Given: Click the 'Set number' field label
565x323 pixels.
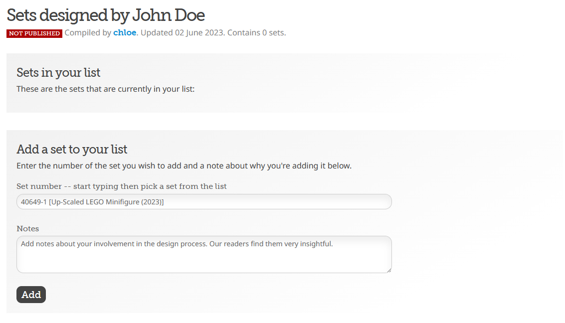Looking at the screenshot, I should click(39, 186).
